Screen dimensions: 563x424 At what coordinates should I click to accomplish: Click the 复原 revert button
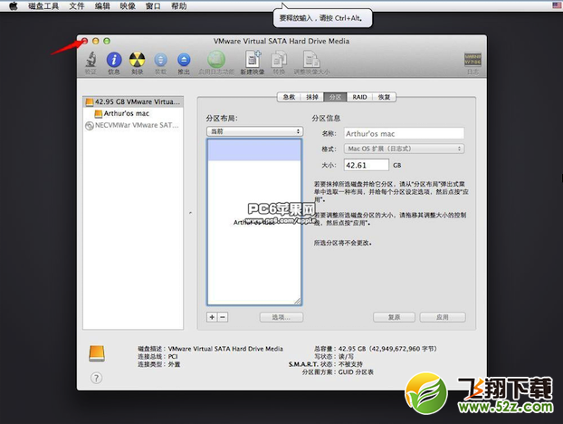394,317
